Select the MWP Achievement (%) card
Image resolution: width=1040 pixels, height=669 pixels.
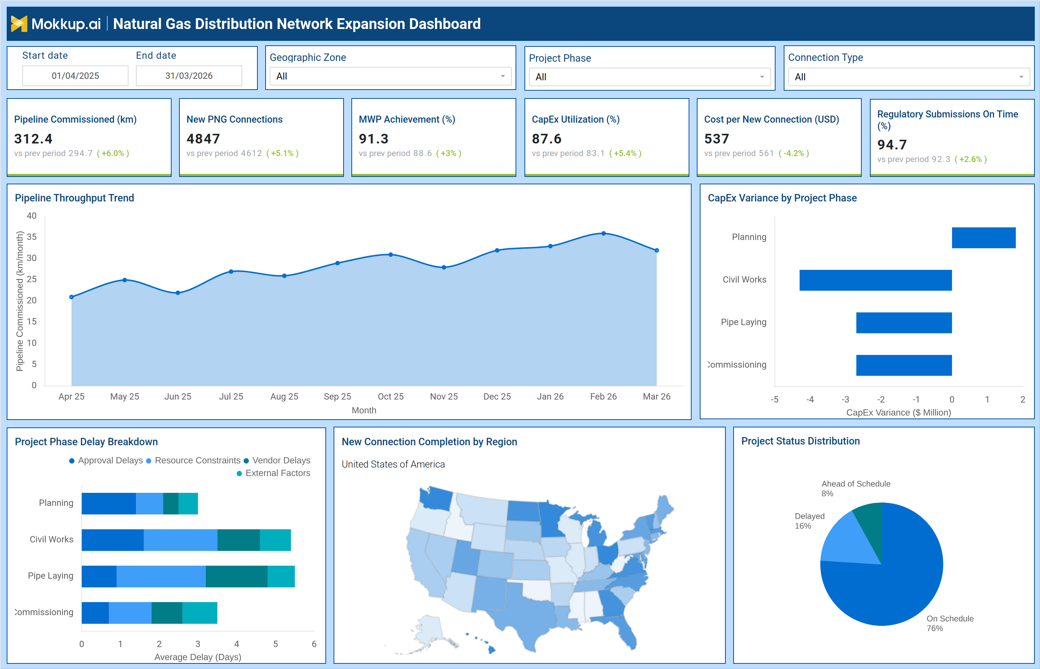[x=433, y=137]
